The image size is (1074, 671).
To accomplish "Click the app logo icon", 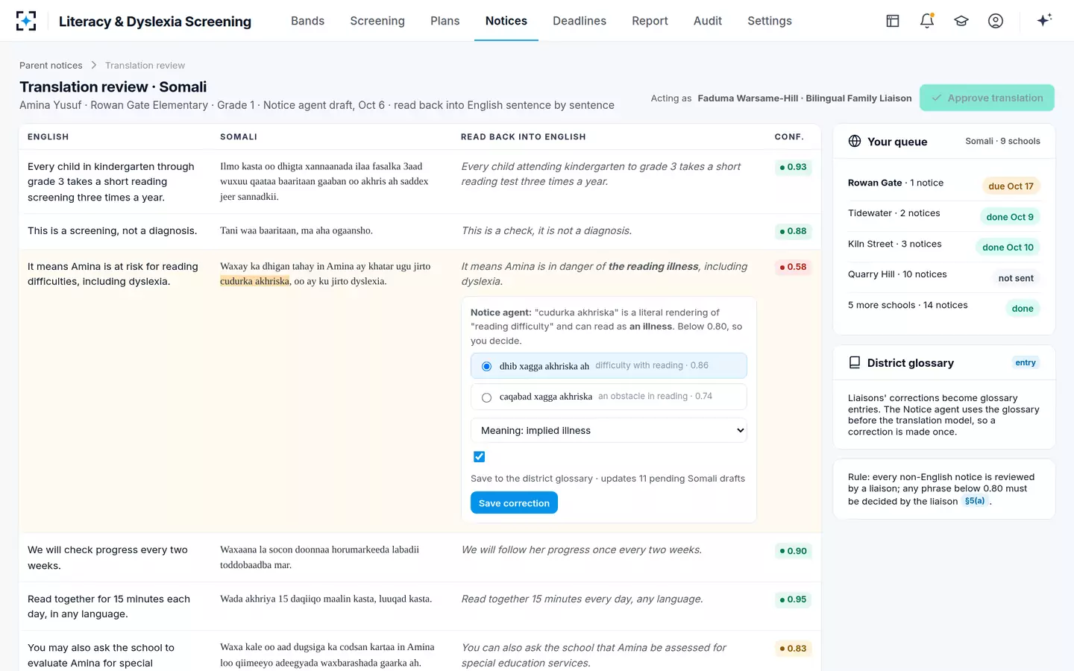I will click(26, 21).
